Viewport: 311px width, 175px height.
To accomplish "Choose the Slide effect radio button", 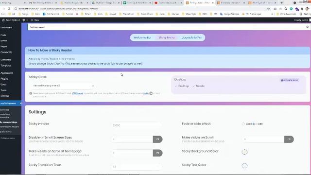I will point(243,124).
